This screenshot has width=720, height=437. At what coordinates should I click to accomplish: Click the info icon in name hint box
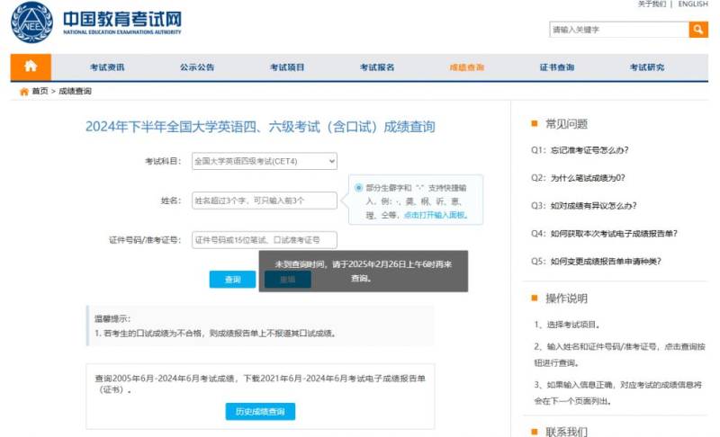tap(358, 188)
